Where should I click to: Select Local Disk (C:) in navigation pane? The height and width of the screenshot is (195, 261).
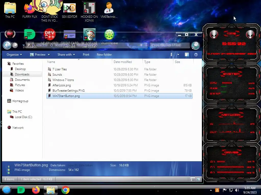[x=23, y=117]
